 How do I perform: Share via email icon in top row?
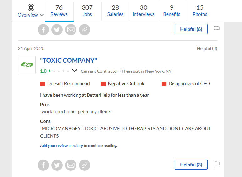tap(71, 30)
